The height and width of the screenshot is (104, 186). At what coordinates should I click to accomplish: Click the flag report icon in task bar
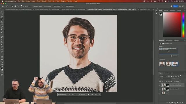(96, 94)
